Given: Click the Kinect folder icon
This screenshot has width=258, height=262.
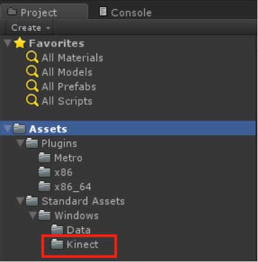Looking at the screenshot, I should coord(57,244).
